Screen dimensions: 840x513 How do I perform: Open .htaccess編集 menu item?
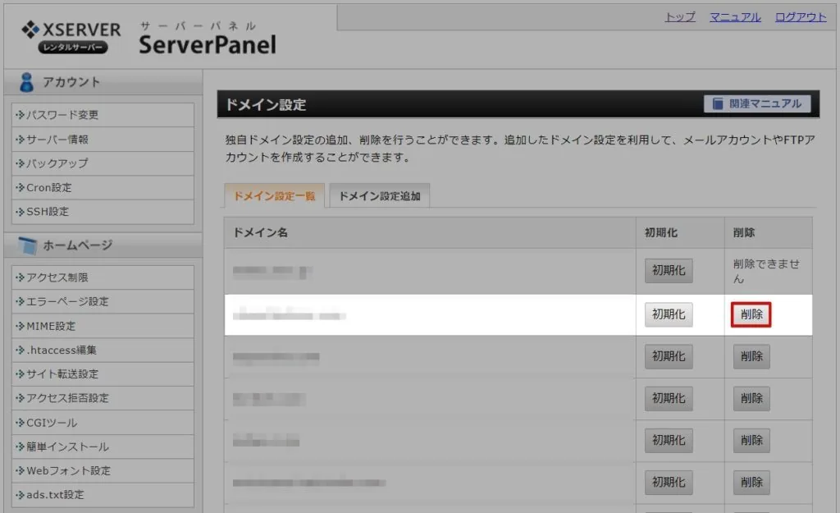click(103, 350)
